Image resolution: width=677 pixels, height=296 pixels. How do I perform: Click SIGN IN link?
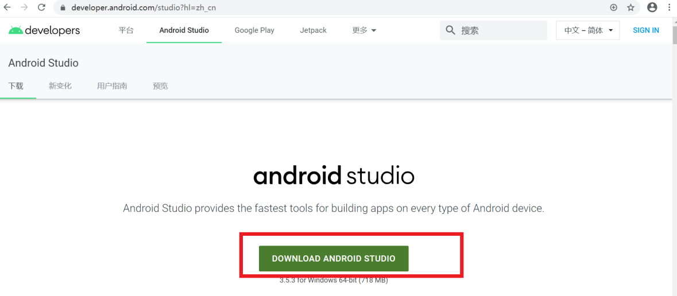coord(646,30)
